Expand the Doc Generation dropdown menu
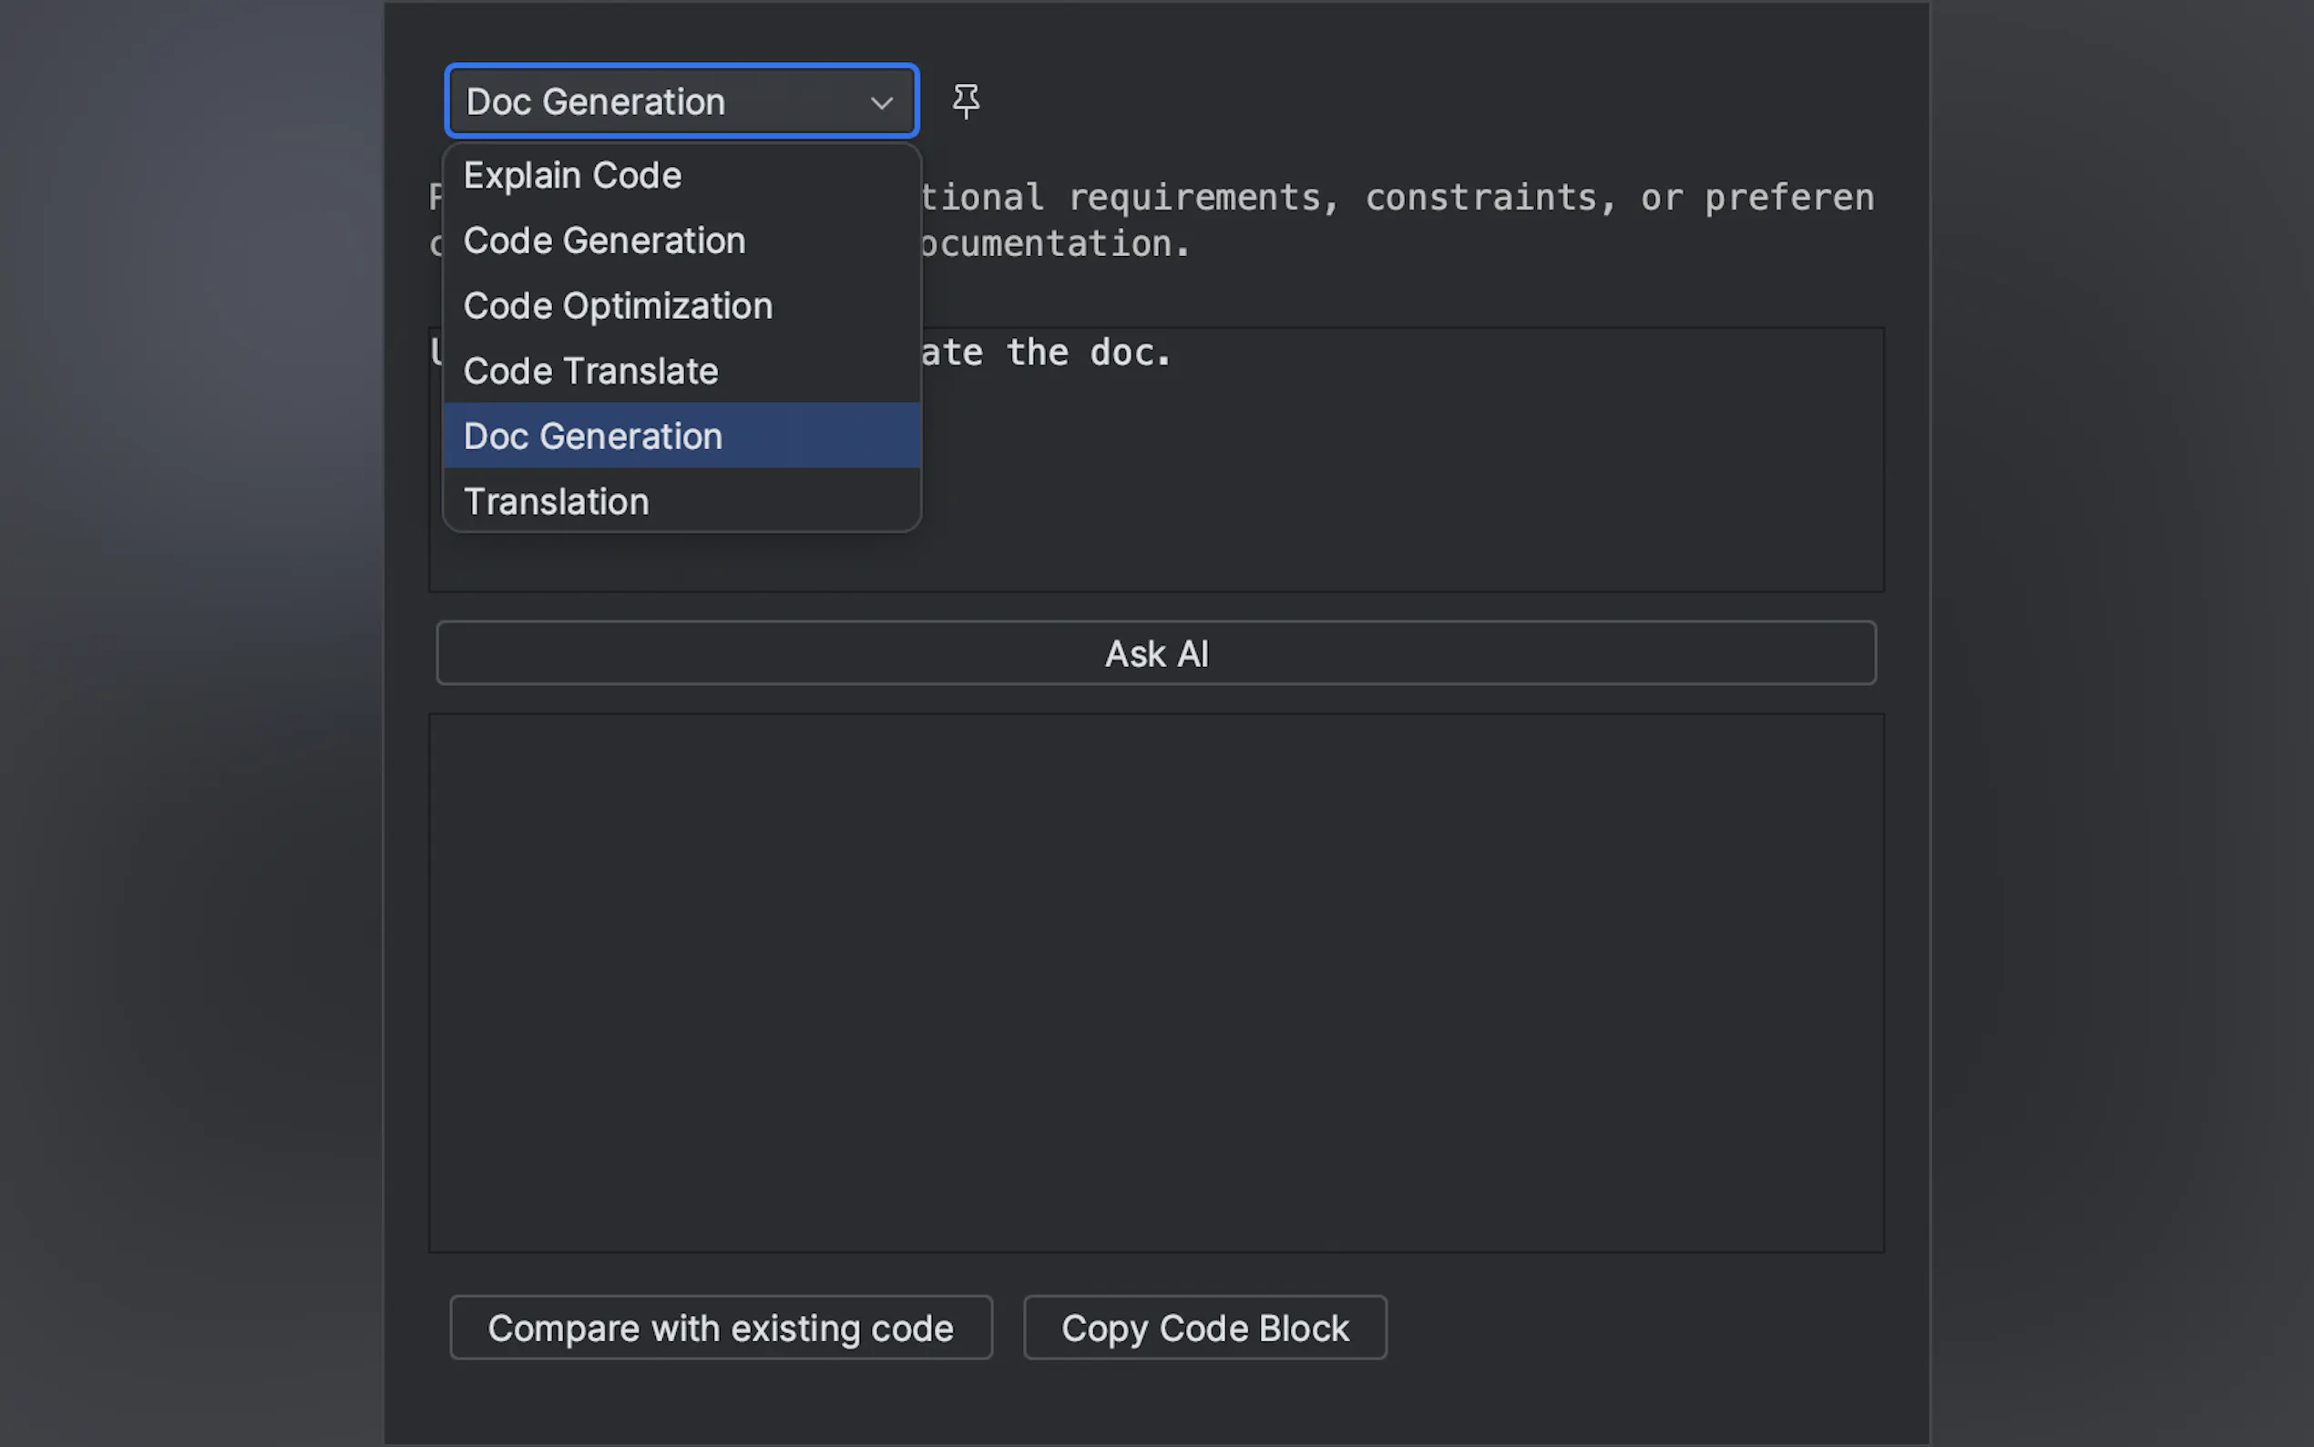 tap(681, 100)
